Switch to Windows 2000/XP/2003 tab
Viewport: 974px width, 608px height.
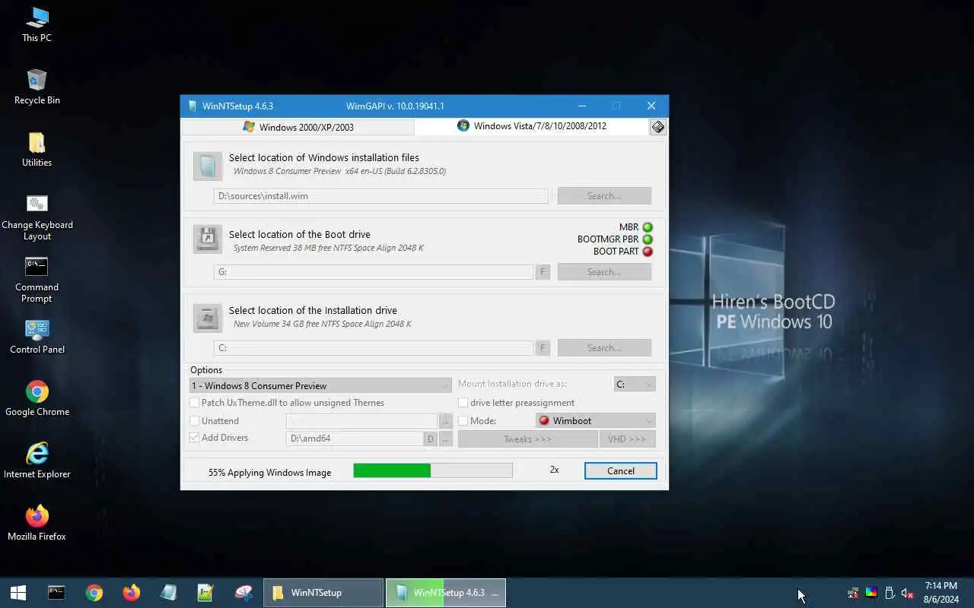[x=298, y=127]
